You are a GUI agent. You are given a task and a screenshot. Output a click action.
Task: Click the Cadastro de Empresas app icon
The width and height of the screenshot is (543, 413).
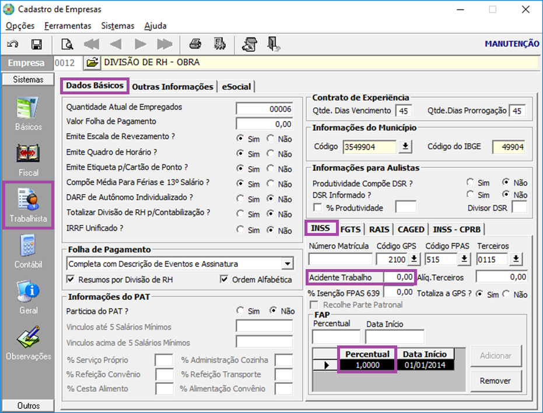pyautogui.click(x=9, y=9)
